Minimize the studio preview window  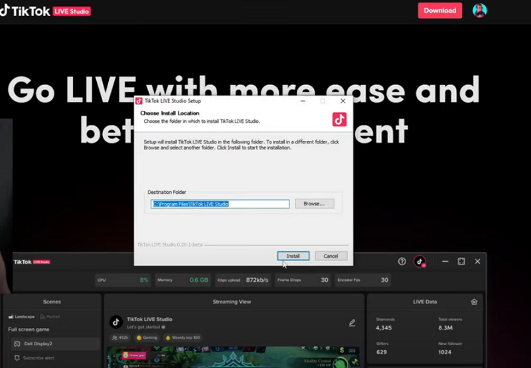pos(445,261)
